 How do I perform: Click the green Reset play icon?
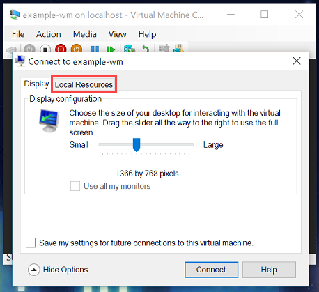coord(111,49)
